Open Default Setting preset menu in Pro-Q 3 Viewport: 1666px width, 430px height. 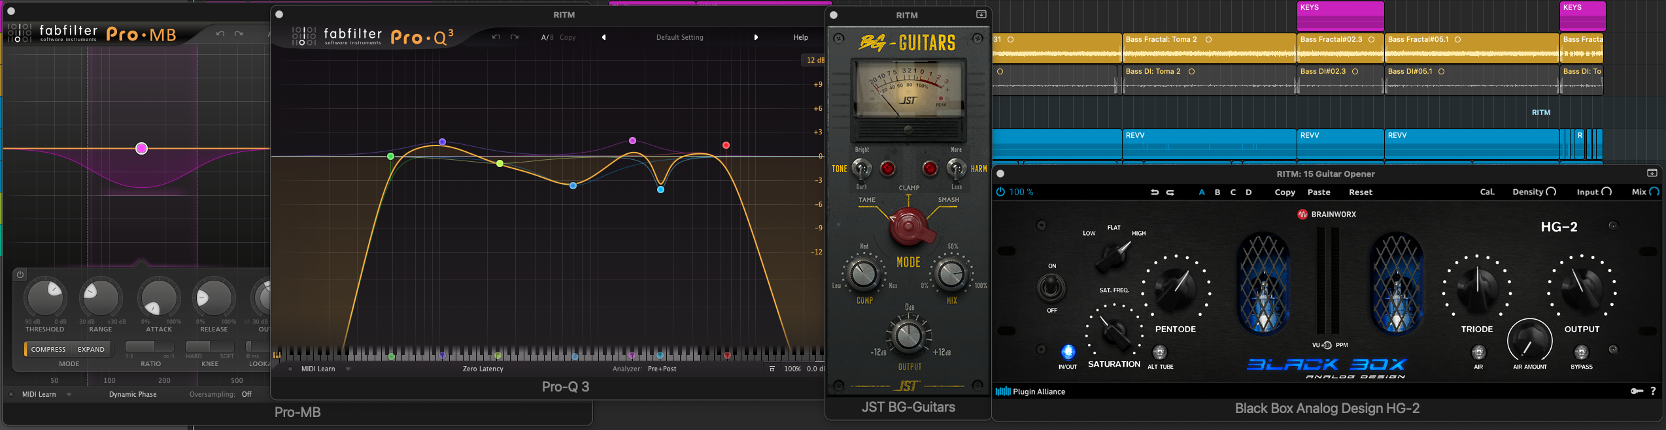click(x=679, y=37)
